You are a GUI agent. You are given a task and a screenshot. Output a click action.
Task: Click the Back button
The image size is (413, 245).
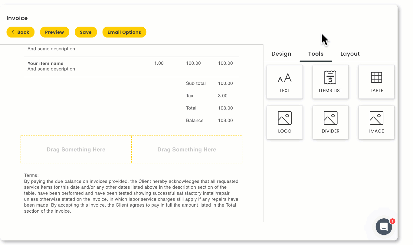pos(20,32)
